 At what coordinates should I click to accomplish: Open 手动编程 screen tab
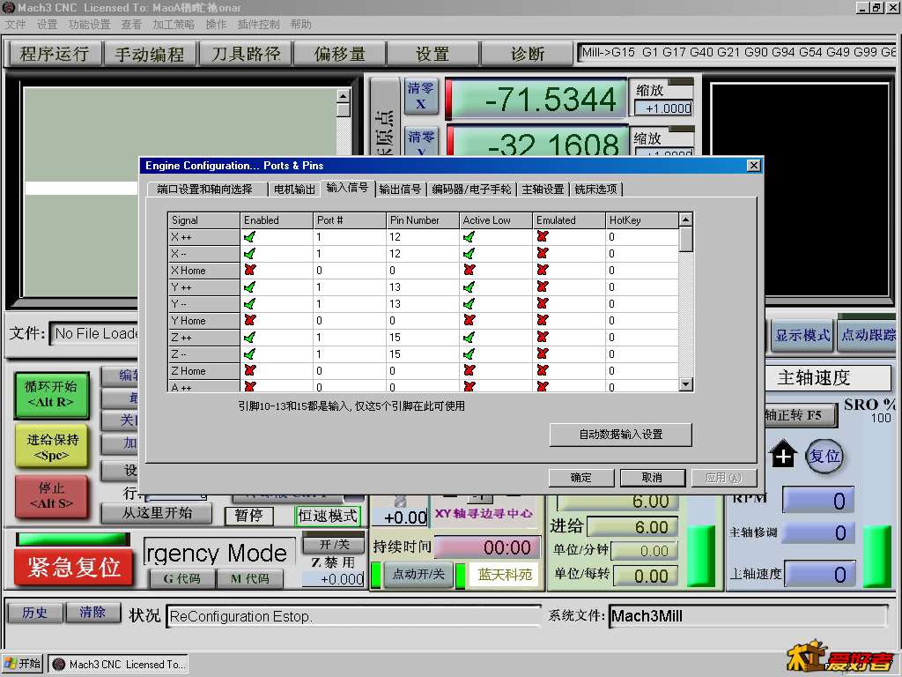pos(150,54)
